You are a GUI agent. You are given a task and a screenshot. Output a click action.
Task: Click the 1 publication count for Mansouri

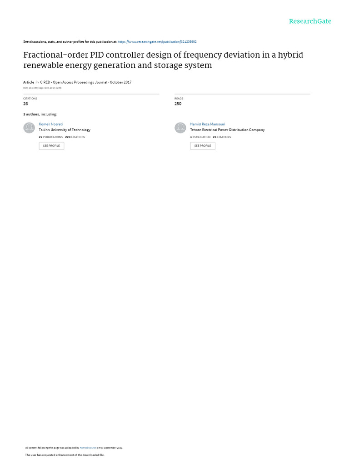[200, 137]
